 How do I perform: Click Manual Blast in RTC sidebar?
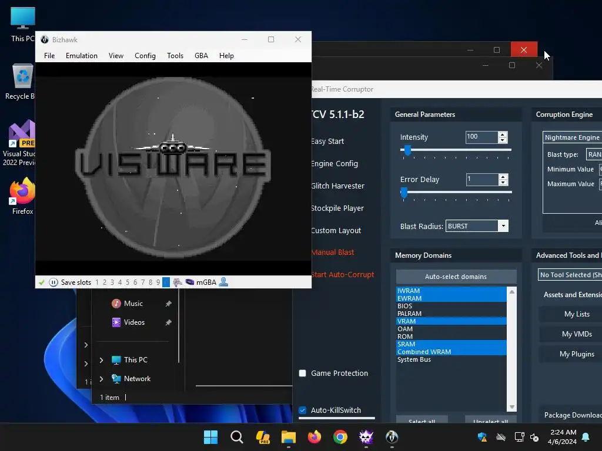pyautogui.click(x=333, y=253)
